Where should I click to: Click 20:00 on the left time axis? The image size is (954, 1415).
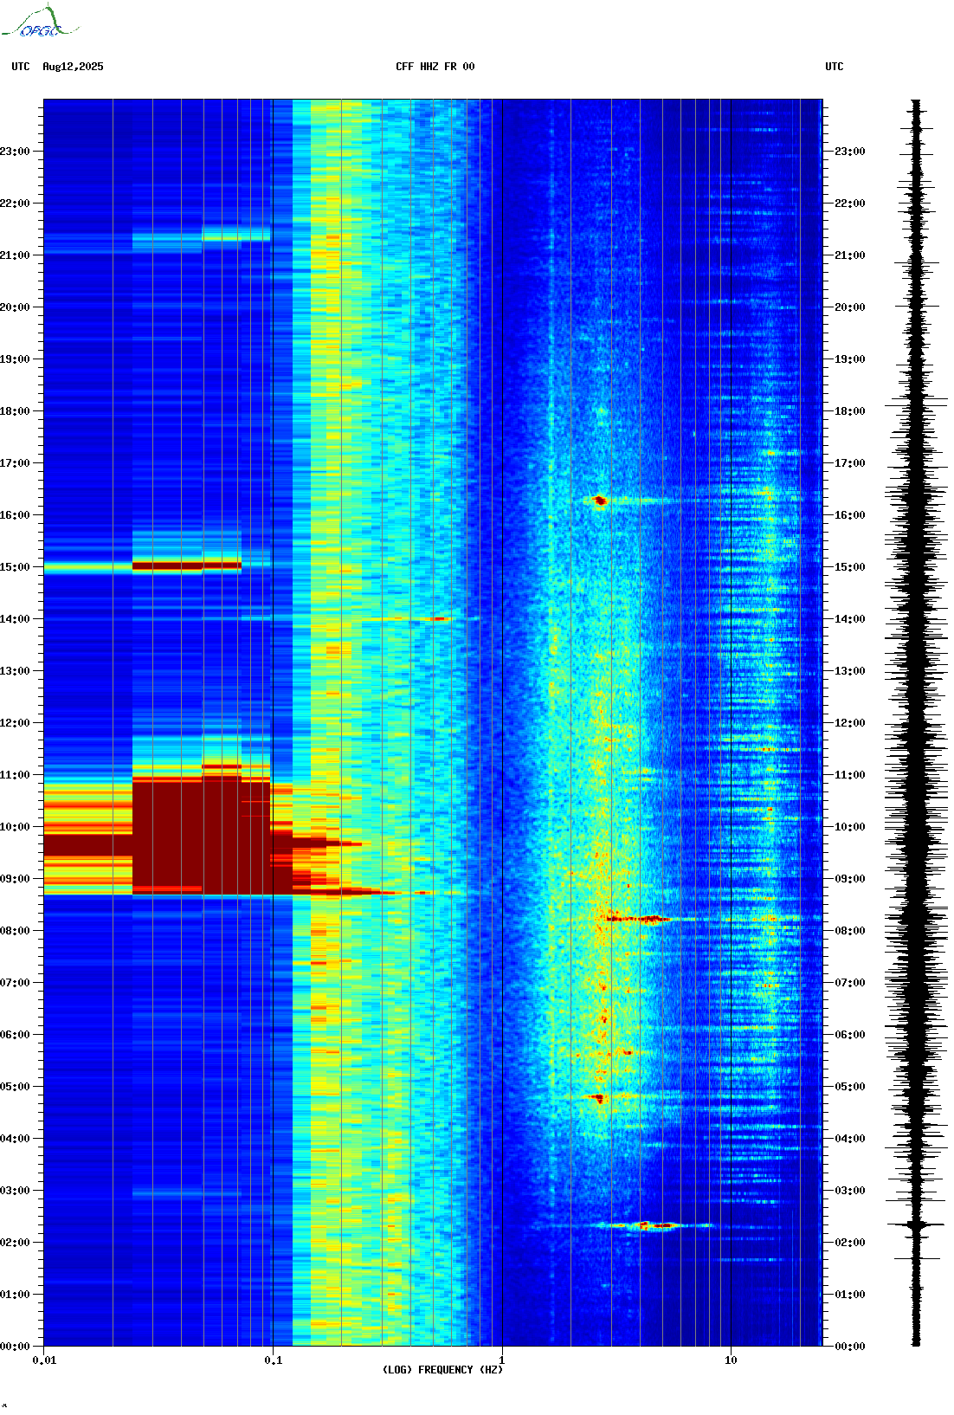pyautogui.click(x=15, y=307)
